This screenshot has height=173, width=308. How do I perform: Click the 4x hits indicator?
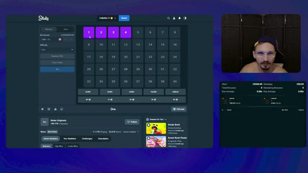click(x=175, y=99)
